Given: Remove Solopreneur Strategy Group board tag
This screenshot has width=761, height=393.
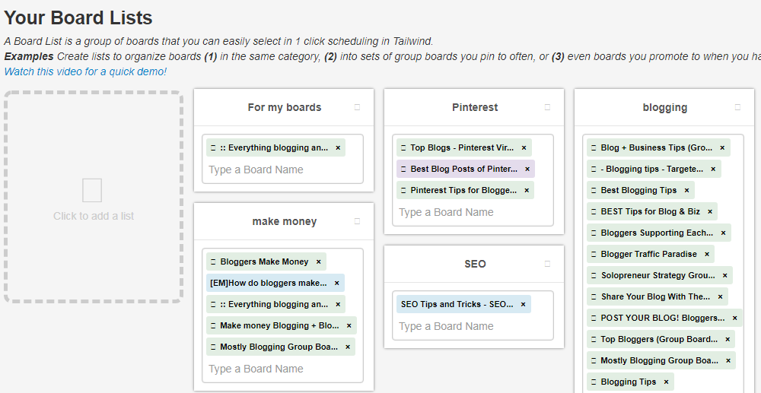Looking at the screenshot, I should tap(724, 275).
